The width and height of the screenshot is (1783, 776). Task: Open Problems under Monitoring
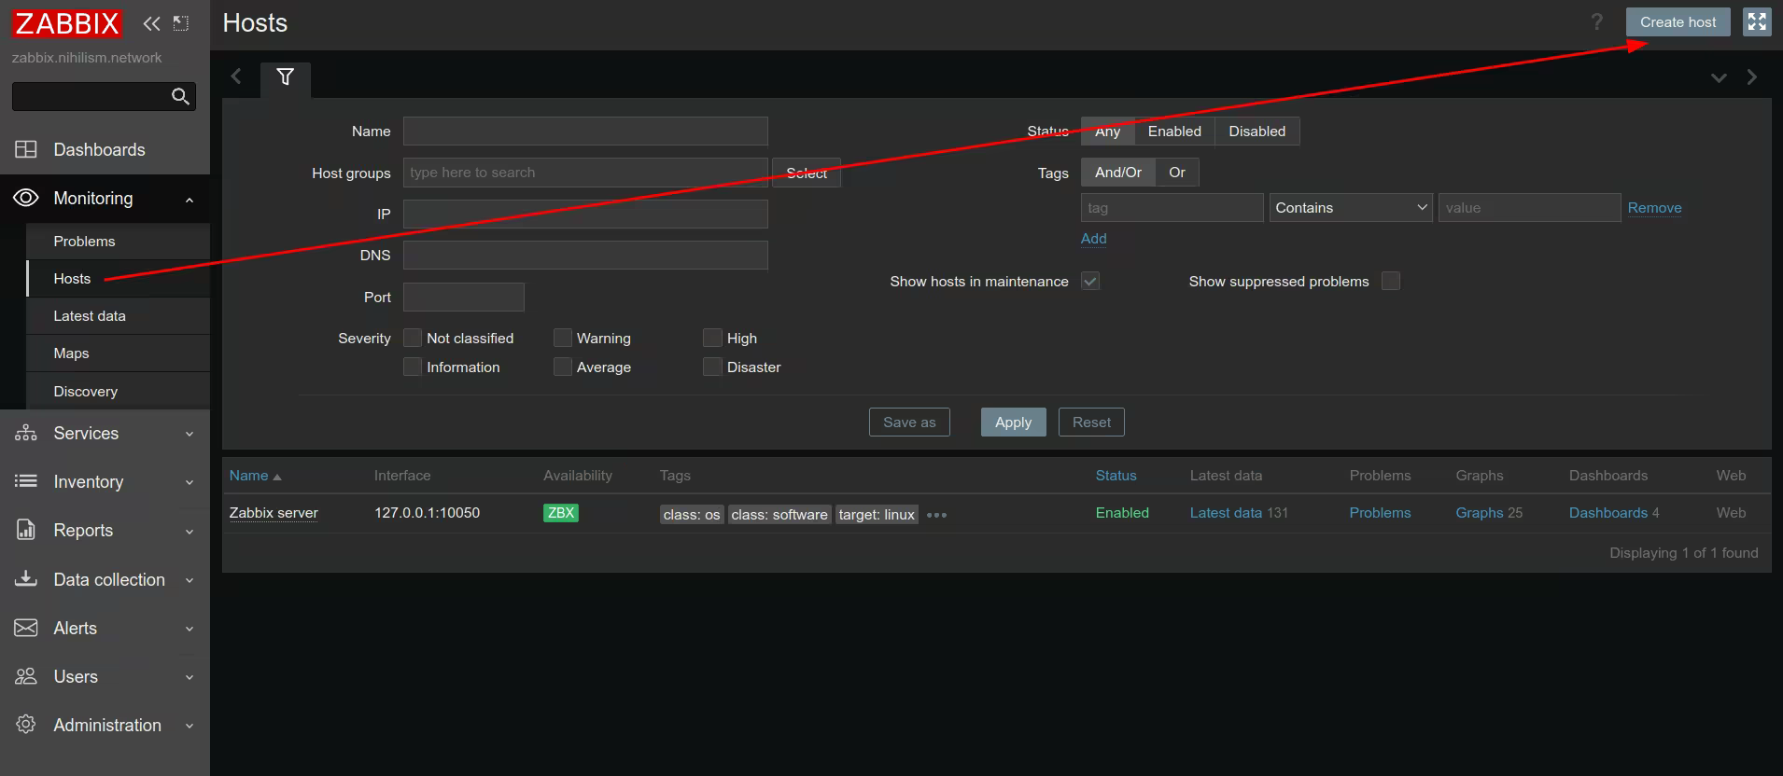119,242
